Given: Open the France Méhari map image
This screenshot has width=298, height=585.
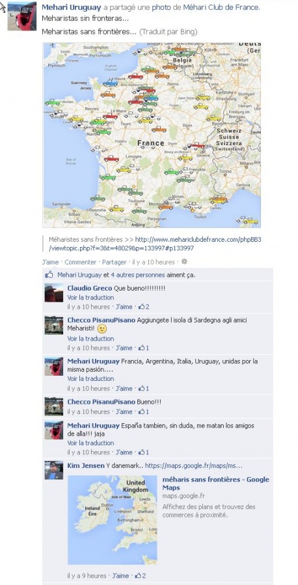Looking at the screenshot, I should click(152, 135).
